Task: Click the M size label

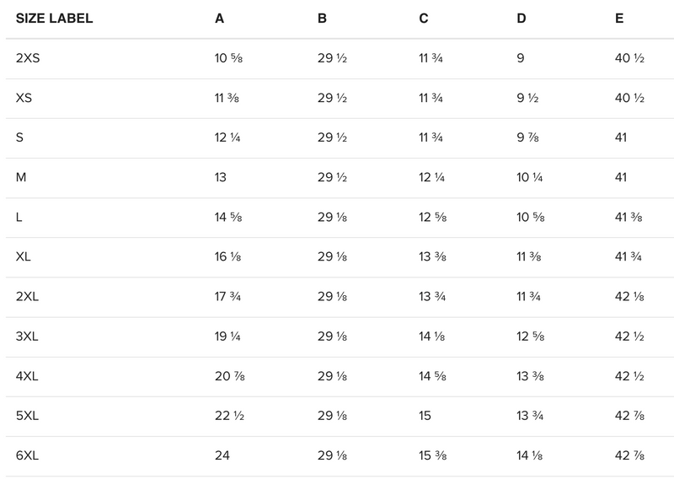Action: pyautogui.click(x=21, y=178)
